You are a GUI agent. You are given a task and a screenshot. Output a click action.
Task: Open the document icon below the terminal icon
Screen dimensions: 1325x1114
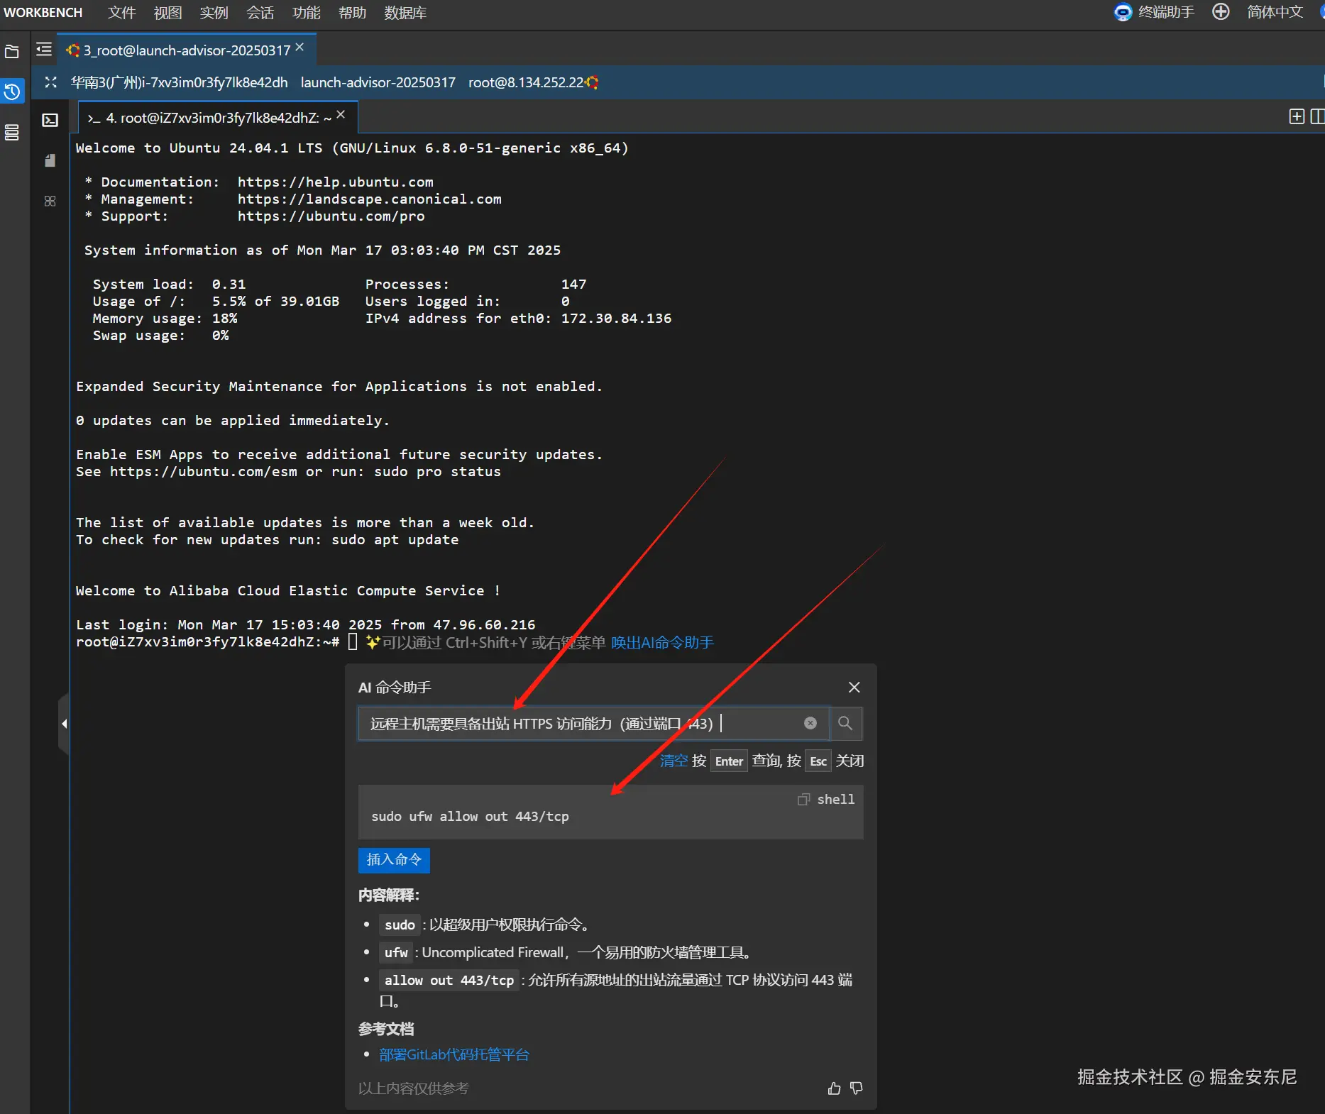pos(50,160)
